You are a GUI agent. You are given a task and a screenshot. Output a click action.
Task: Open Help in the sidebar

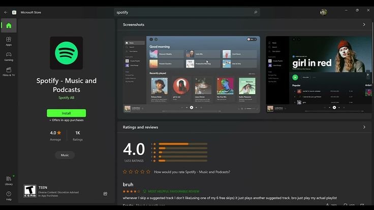[x=9, y=196]
